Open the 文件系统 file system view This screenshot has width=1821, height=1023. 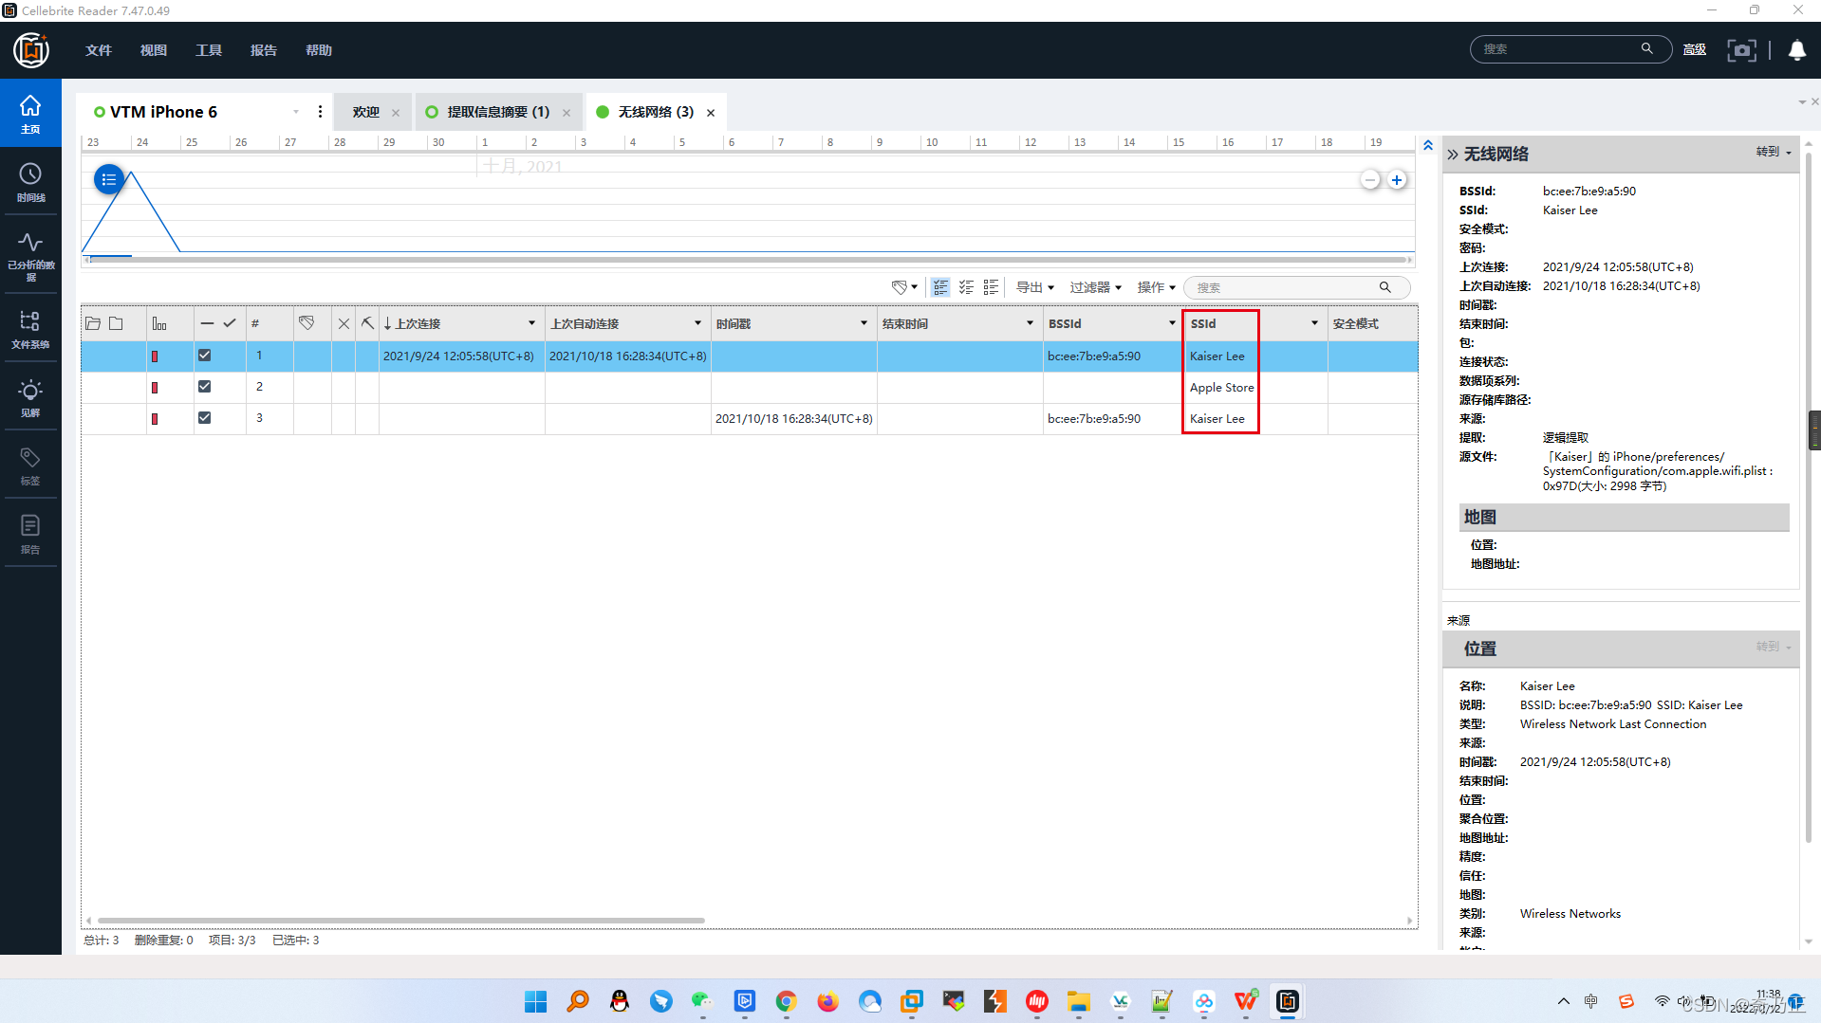(x=30, y=329)
